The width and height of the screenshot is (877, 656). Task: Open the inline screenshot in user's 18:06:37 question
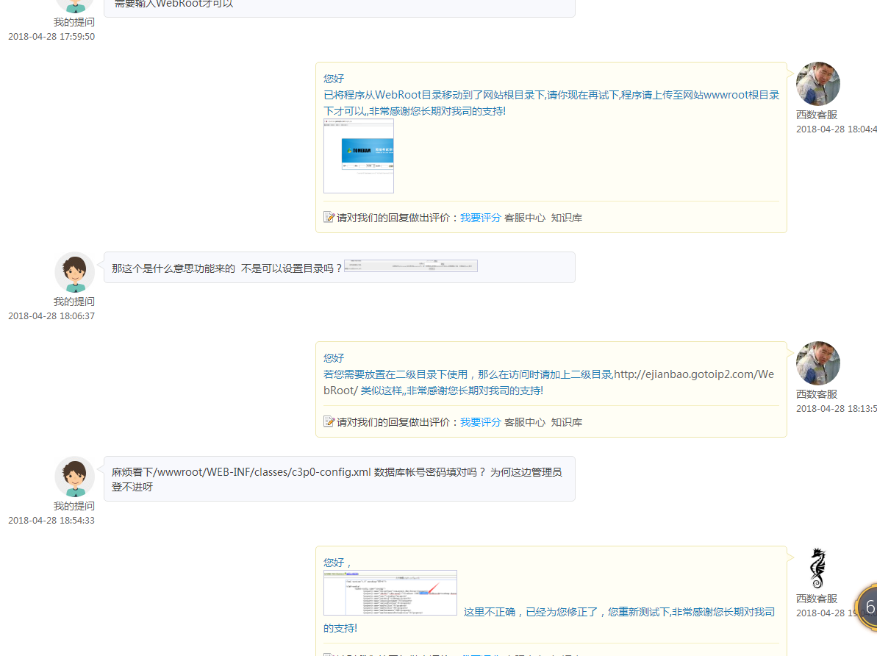(411, 265)
